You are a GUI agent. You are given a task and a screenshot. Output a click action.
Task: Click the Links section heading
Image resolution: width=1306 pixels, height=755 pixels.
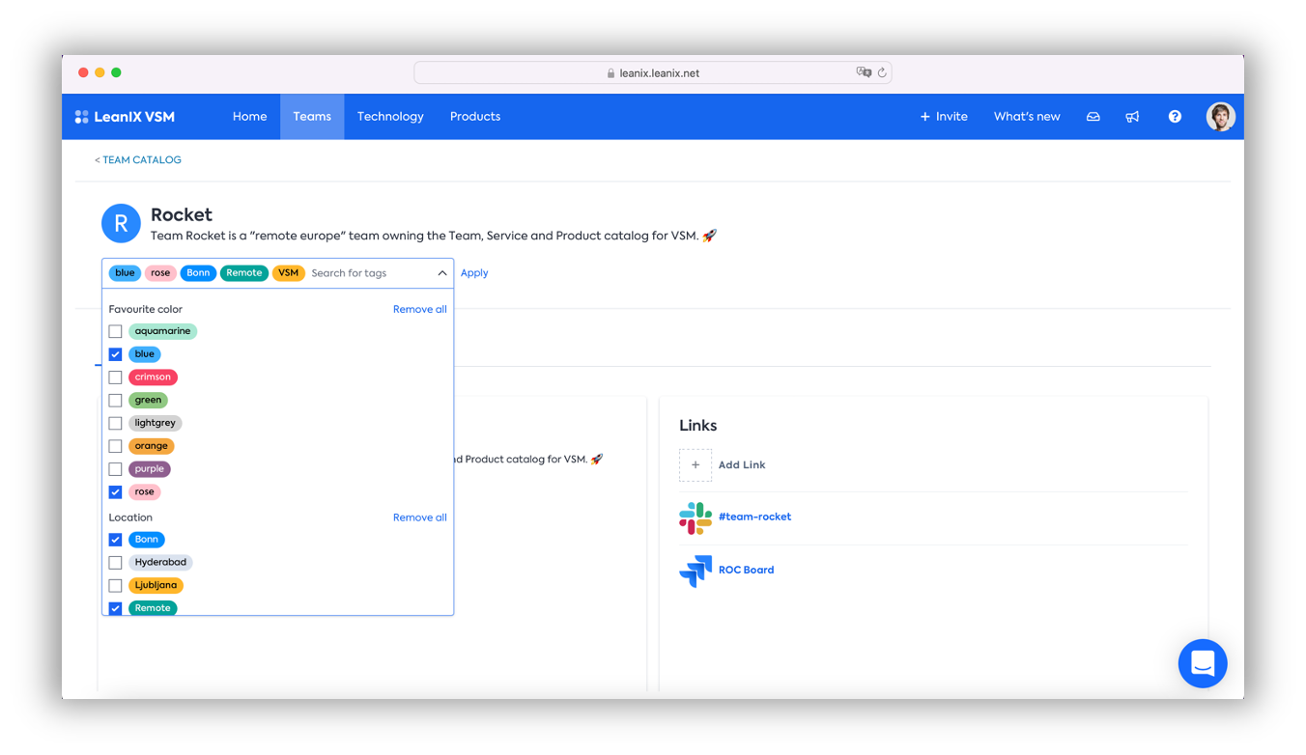697,426
